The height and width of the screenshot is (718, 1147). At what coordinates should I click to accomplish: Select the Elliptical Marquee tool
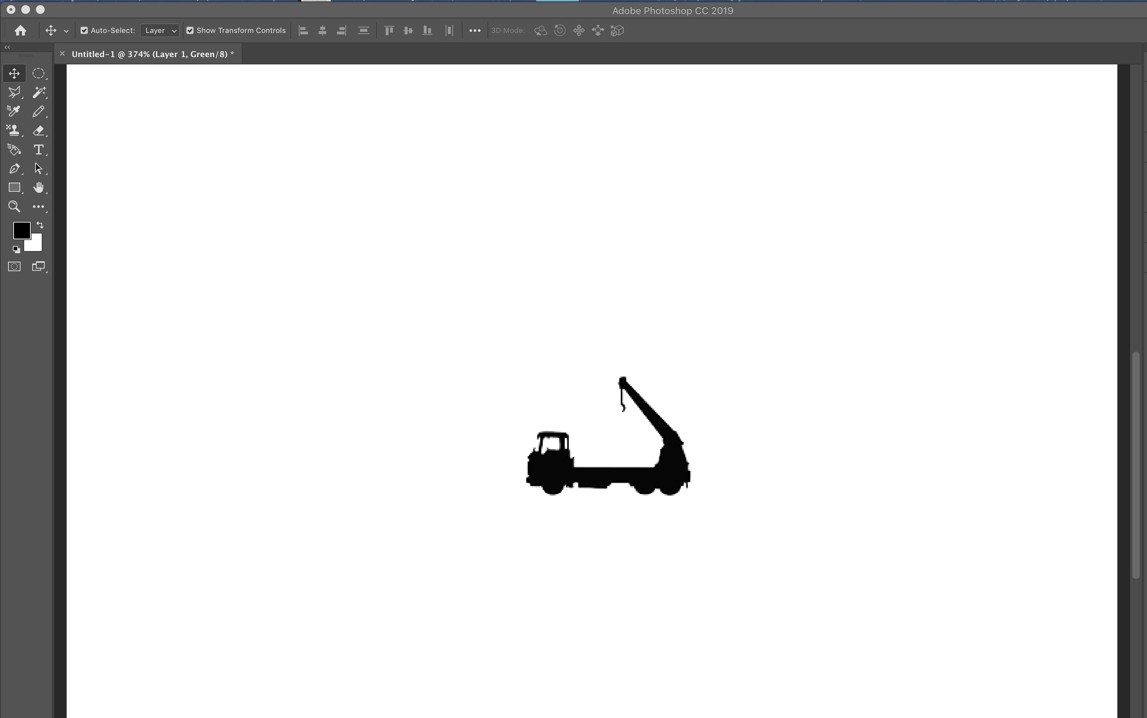[38, 74]
